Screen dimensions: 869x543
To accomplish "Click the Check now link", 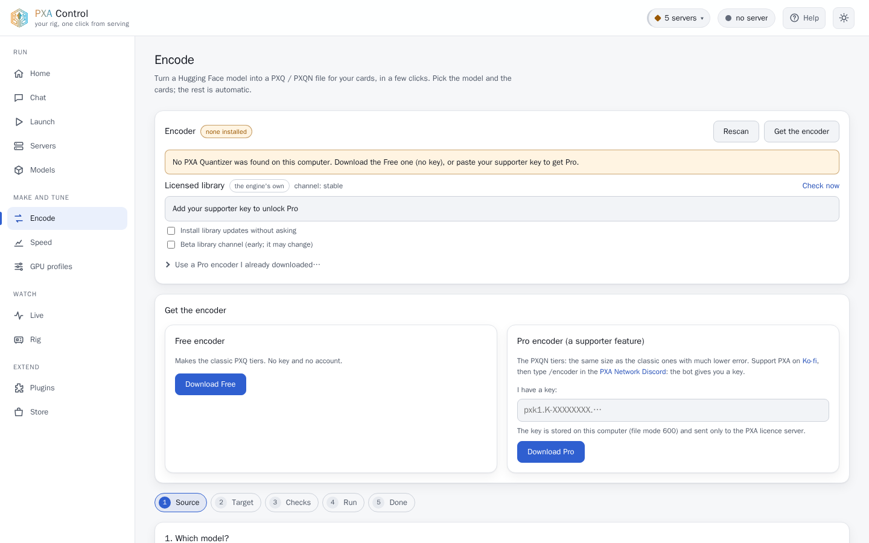I will pyautogui.click(x=821, y=186).
